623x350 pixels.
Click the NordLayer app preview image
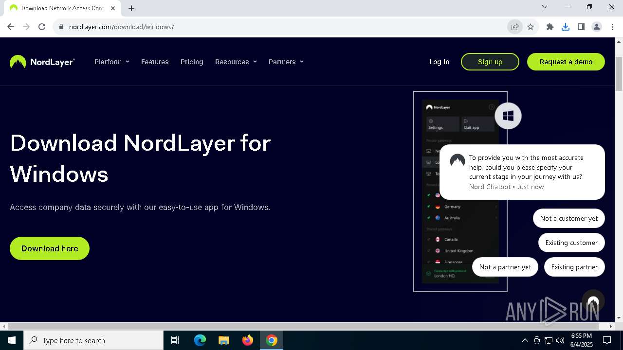point(460,192)
